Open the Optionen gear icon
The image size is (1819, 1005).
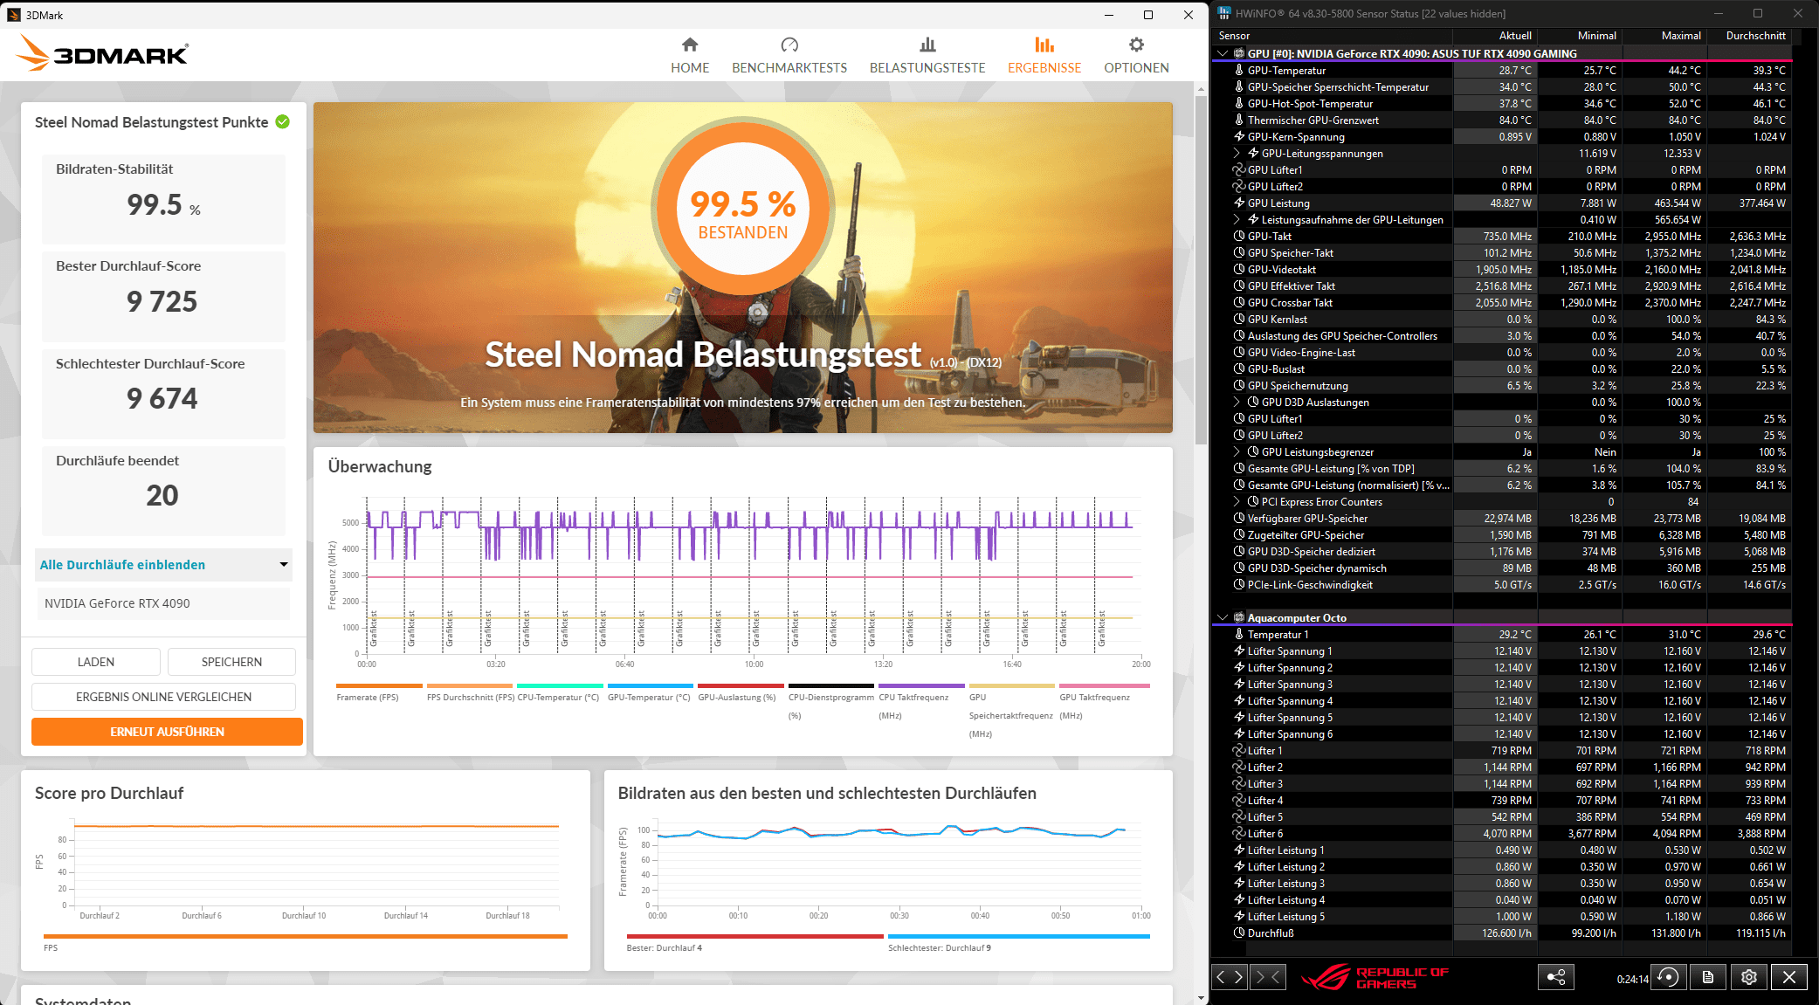1135,45
